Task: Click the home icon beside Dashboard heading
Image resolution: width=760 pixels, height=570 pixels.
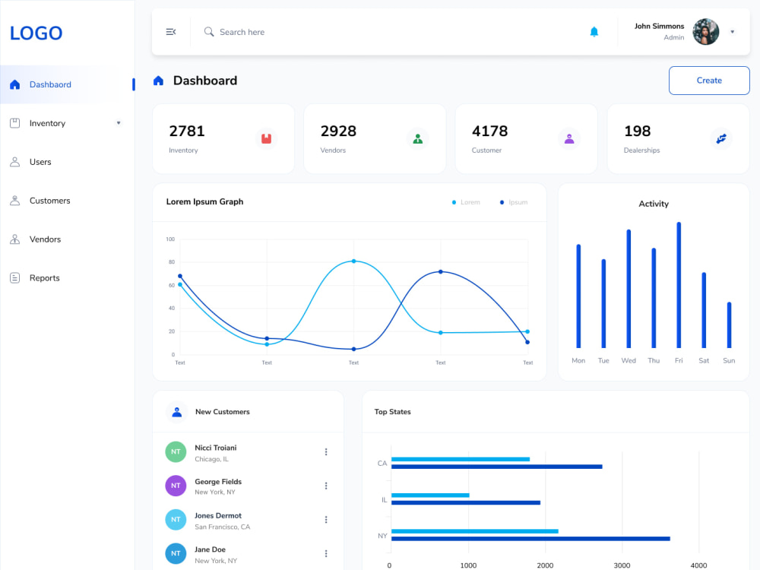Action: [159, 81]
